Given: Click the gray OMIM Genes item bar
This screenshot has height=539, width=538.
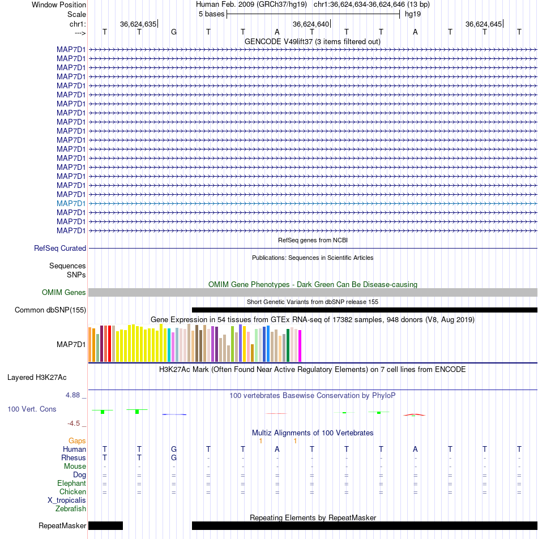Looking at the screenshot, I should pyautogui.click(x=313, y=293).
